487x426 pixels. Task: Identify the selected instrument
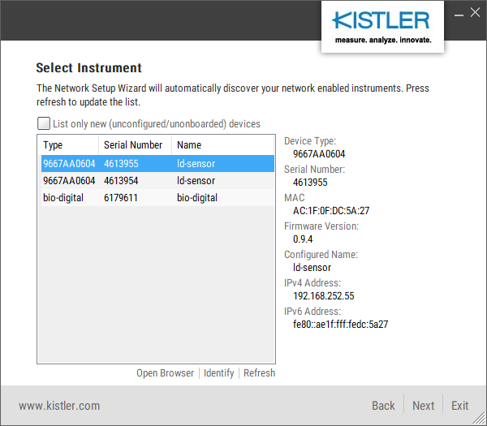[x=219, y=373]
